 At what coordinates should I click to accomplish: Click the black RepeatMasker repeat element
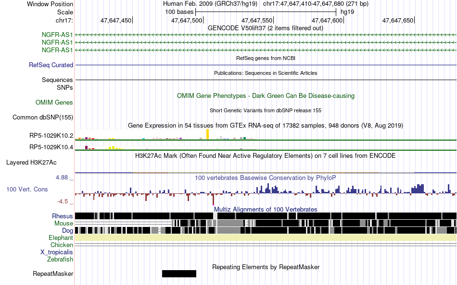point(179,273)
